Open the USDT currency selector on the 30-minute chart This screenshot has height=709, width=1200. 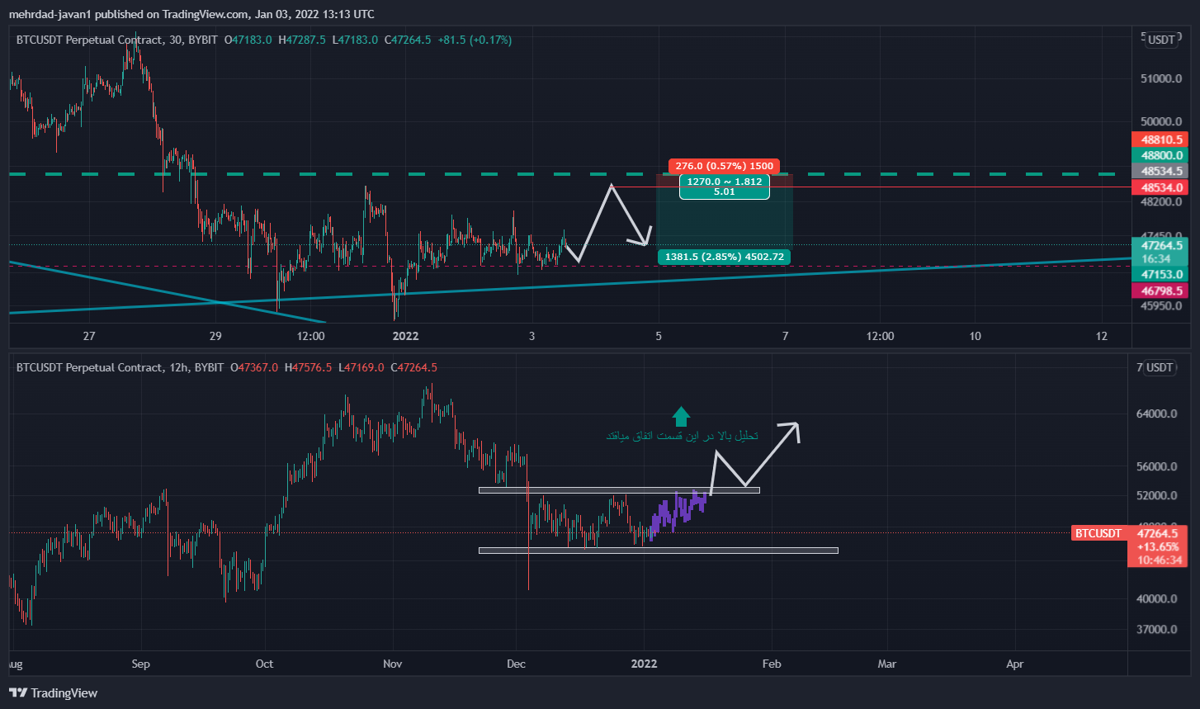click(1162, 40)
